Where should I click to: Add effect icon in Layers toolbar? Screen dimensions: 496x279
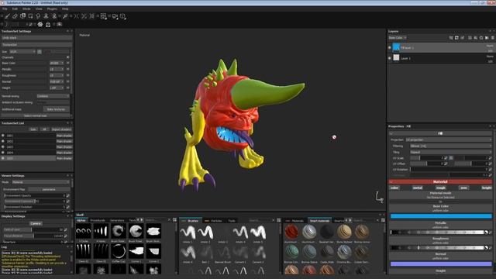point(451,38)
